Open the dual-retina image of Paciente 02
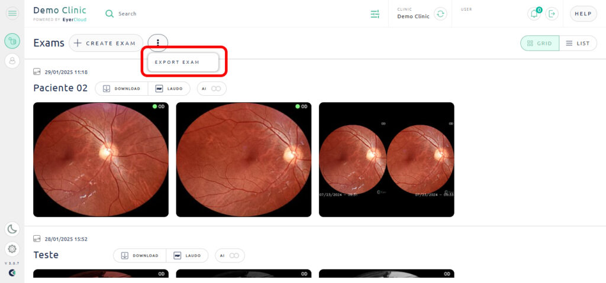606x283 pixels. click(x=386, y=160)
